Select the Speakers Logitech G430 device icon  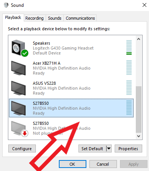[x=20, y=48]
